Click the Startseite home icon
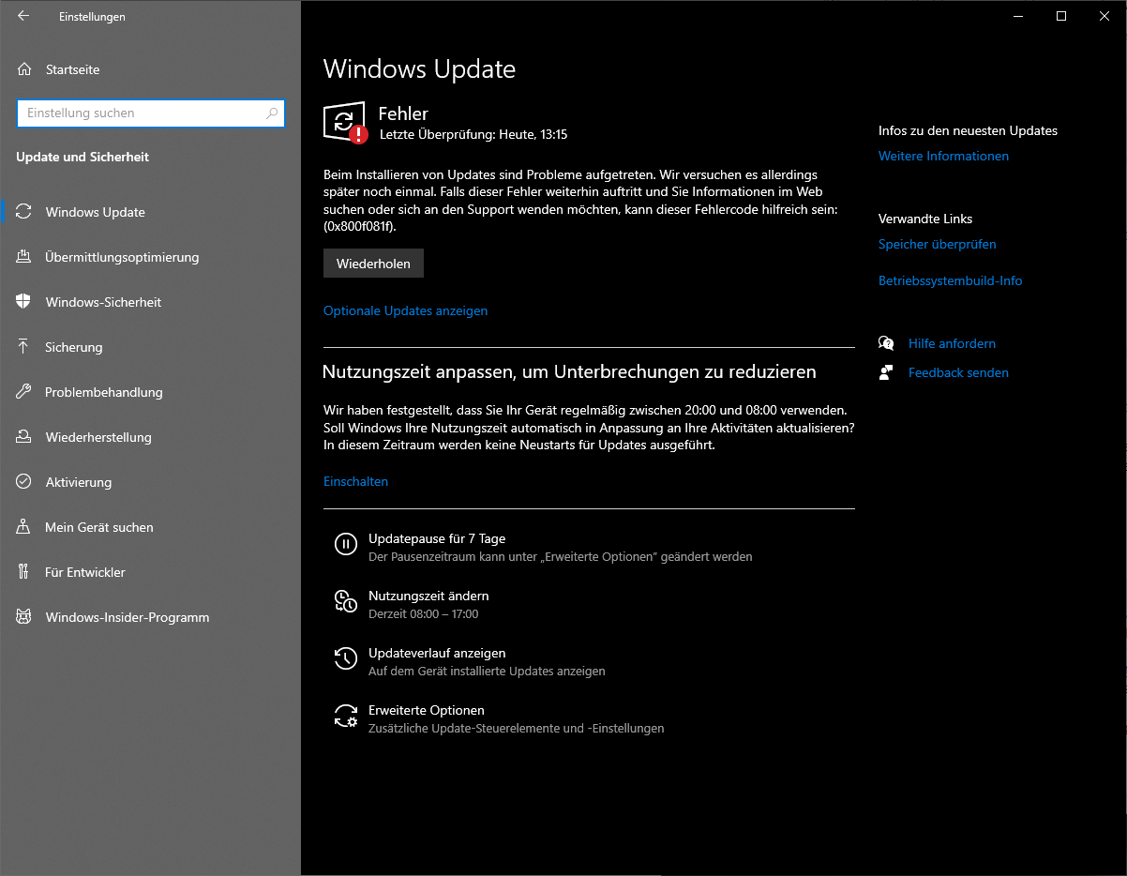The width and height of the screenshot is (1127, 876). click(24, 69)
